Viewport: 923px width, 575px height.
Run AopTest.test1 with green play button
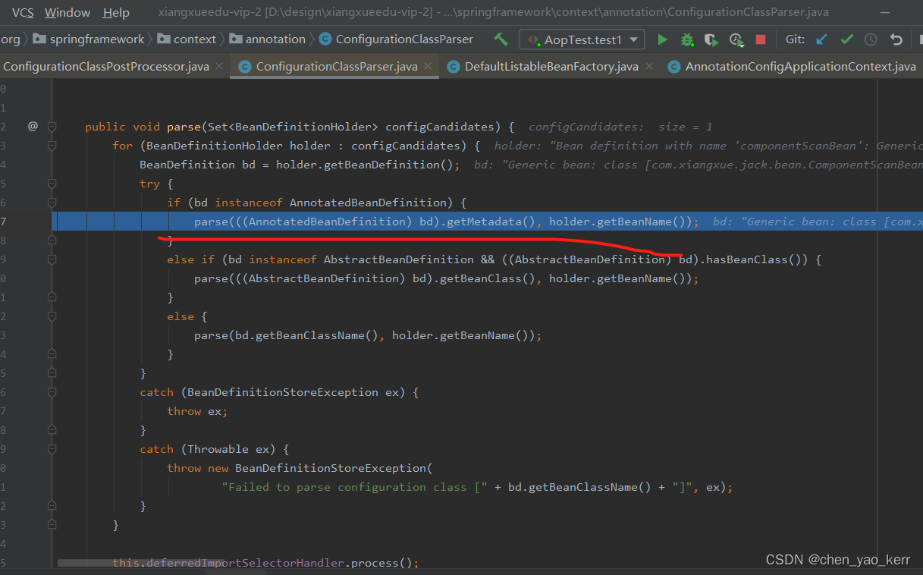click(x=662, y=39)
